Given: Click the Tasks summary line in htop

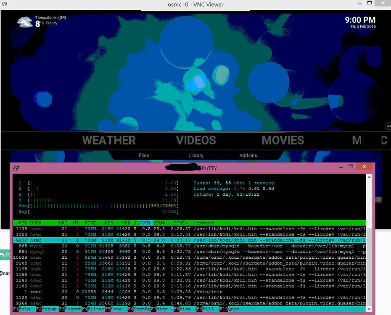Looking at the screenshot, I should [x=234, y=183].
